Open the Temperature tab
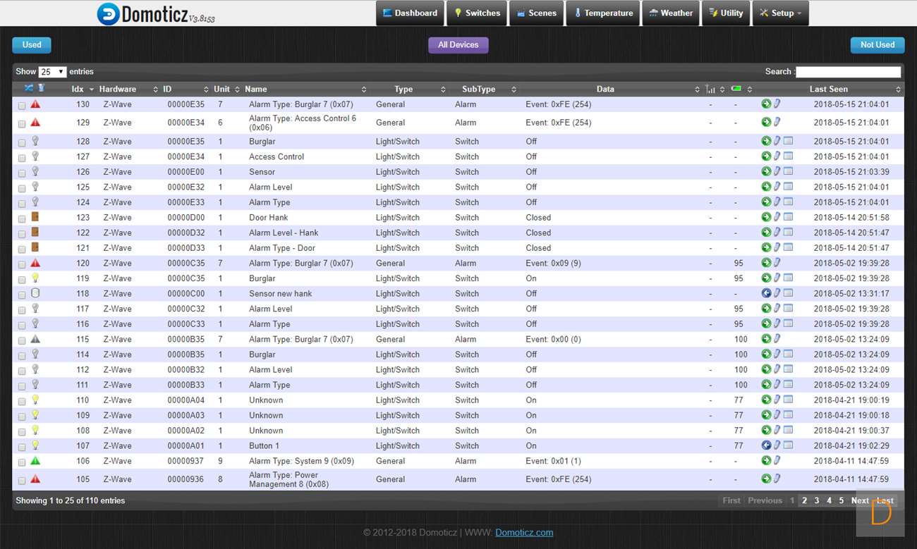Image resolution: width=917 pixels, height=549 pixels. (602, 13)
